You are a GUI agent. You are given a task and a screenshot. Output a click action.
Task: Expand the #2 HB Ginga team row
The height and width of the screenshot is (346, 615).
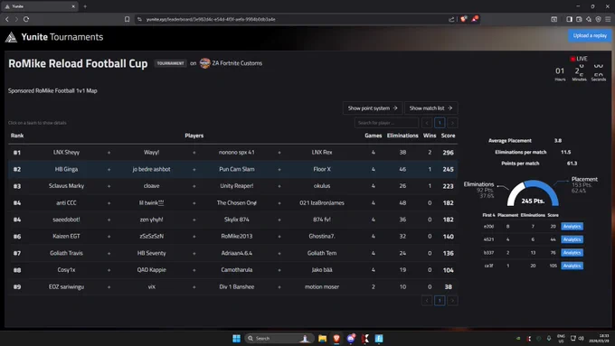point(232,169)
